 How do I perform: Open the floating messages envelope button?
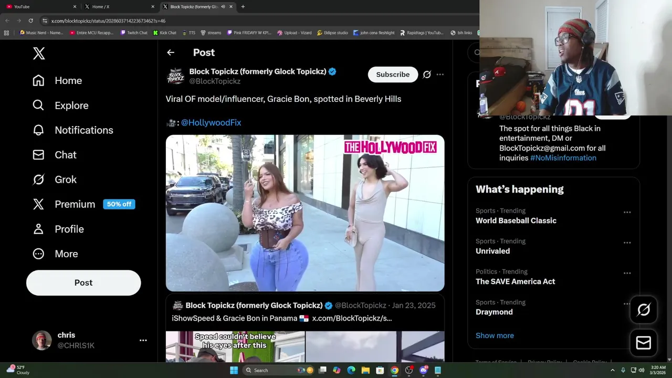pos(644,343)
